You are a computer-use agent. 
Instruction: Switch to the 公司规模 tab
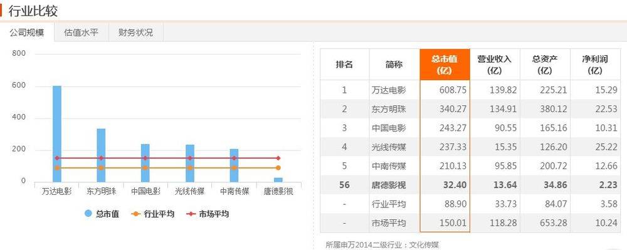pyautogui.click(x=27, y=33)
